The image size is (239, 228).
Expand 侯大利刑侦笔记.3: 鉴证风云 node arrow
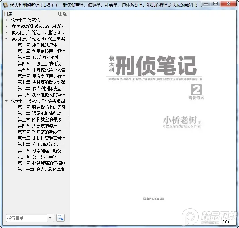pos(6,32)
